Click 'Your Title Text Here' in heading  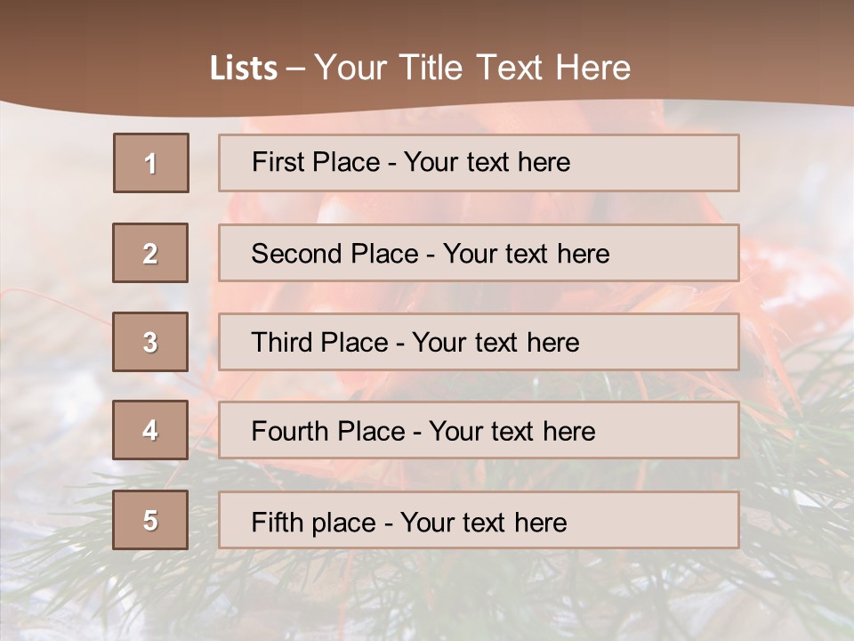point(472,69)
